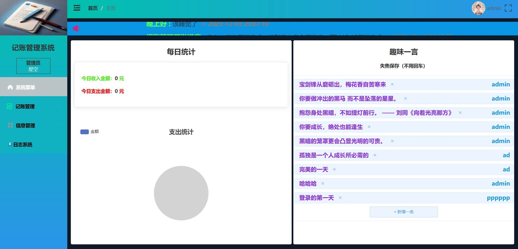This screenshot has height=249, width=518.
Task: Go to 日志系统 menu item
Action: tap(33, 144)
